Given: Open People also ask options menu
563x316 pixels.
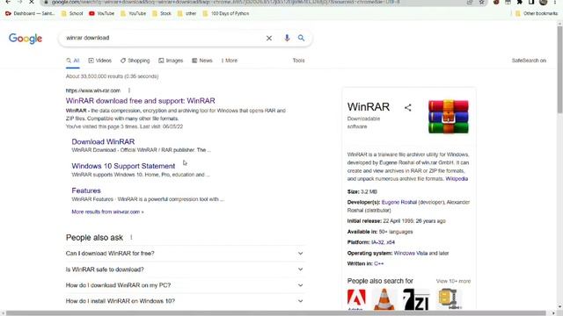Looking at the screenshot, I should 131,237.
